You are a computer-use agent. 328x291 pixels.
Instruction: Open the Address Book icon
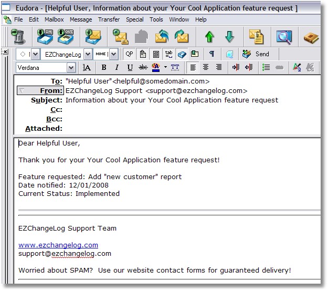pos(311,38)
